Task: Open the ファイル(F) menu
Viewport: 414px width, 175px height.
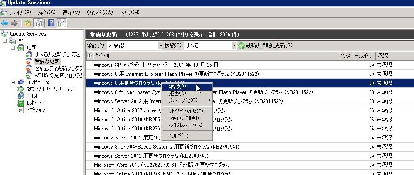Action: pos(20,13)
